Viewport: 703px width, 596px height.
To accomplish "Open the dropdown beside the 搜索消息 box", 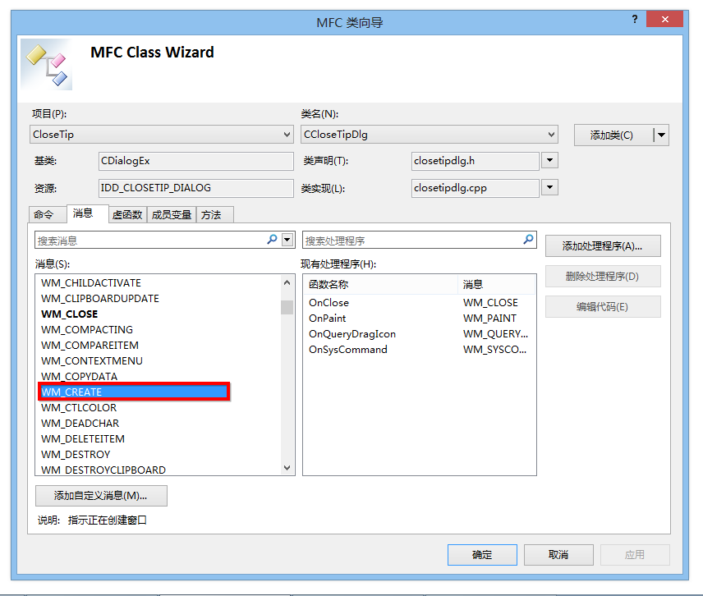I will click(287, 239).
